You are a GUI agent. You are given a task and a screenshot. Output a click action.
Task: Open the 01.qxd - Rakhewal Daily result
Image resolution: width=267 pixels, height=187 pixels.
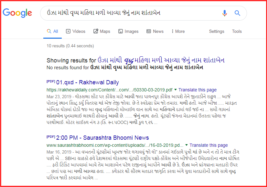point(87,82)
